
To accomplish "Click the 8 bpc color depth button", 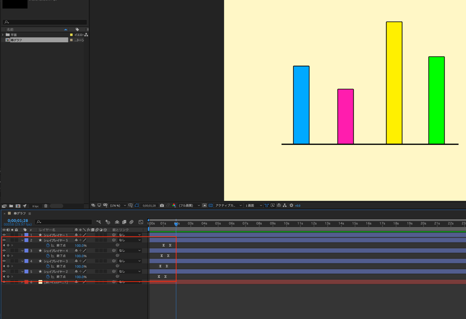I will (x=35, y=206).
